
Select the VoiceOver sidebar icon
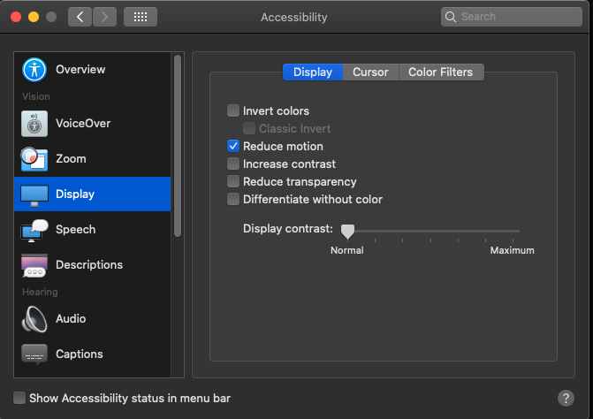pyautogui.click(x=34, y=124)
